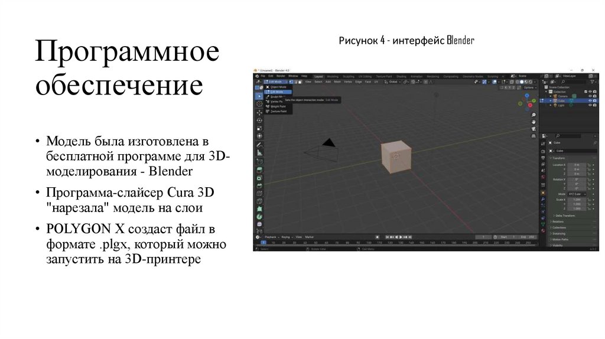Open the Mesh menu in viewport header

[x=337, y=82]
